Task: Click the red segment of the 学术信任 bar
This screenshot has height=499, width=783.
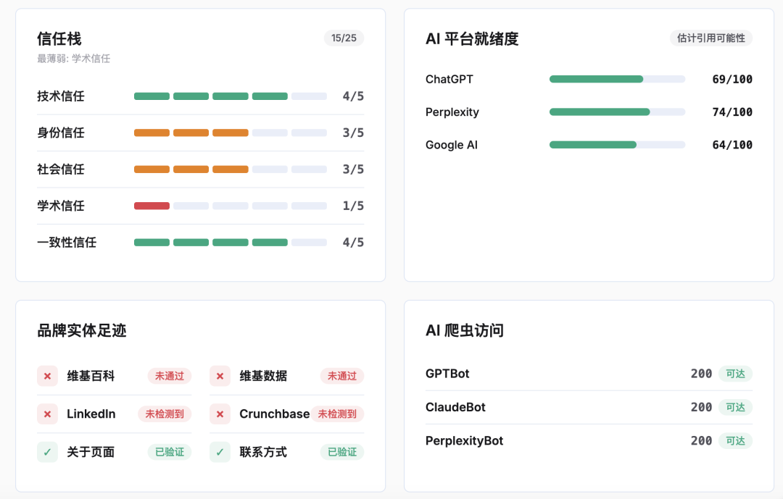Action: (x=152, y=206)
